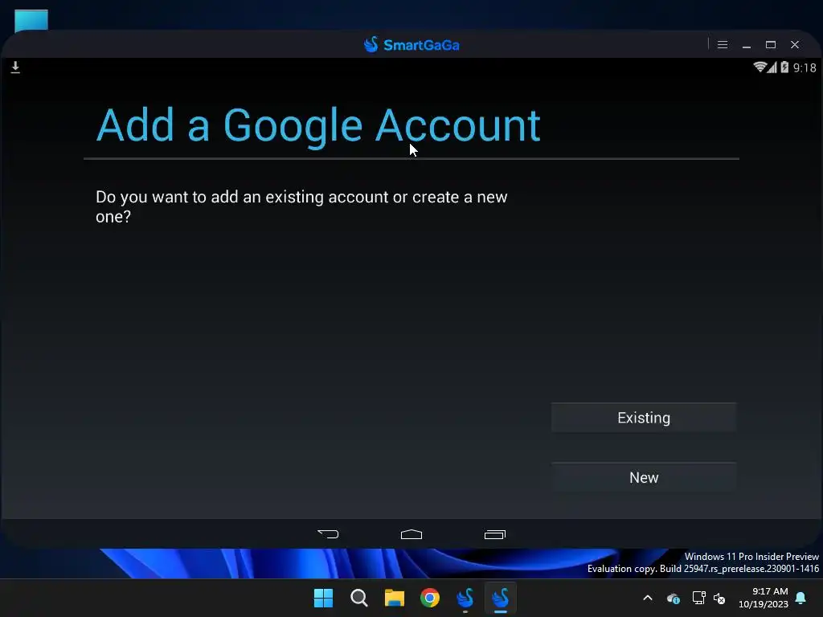Select the desktop icon in top-left corner

[x=31, y=20]
